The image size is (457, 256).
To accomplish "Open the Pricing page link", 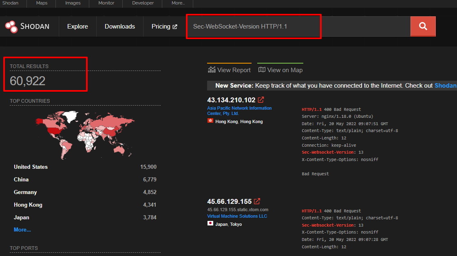I will pos(161,26).
